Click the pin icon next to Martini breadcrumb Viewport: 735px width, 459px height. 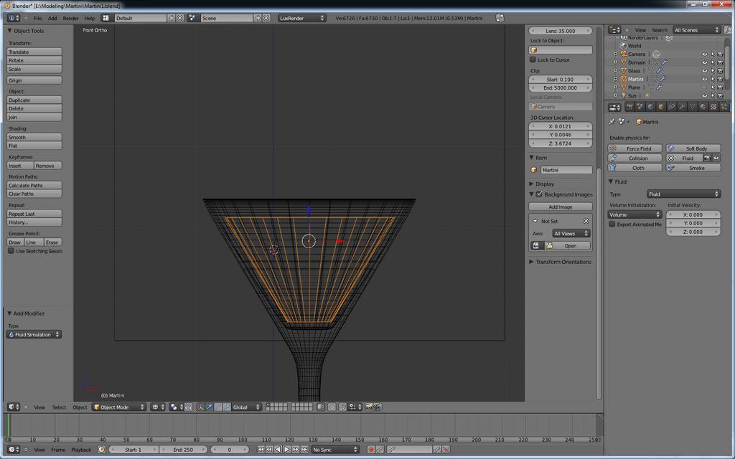612,122
